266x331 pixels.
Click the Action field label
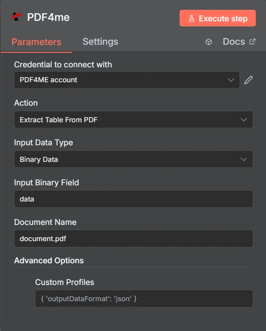tap(26, 103)
